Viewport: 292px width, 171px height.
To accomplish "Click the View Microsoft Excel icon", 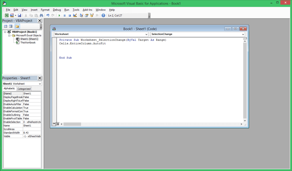I will (7, 15).
